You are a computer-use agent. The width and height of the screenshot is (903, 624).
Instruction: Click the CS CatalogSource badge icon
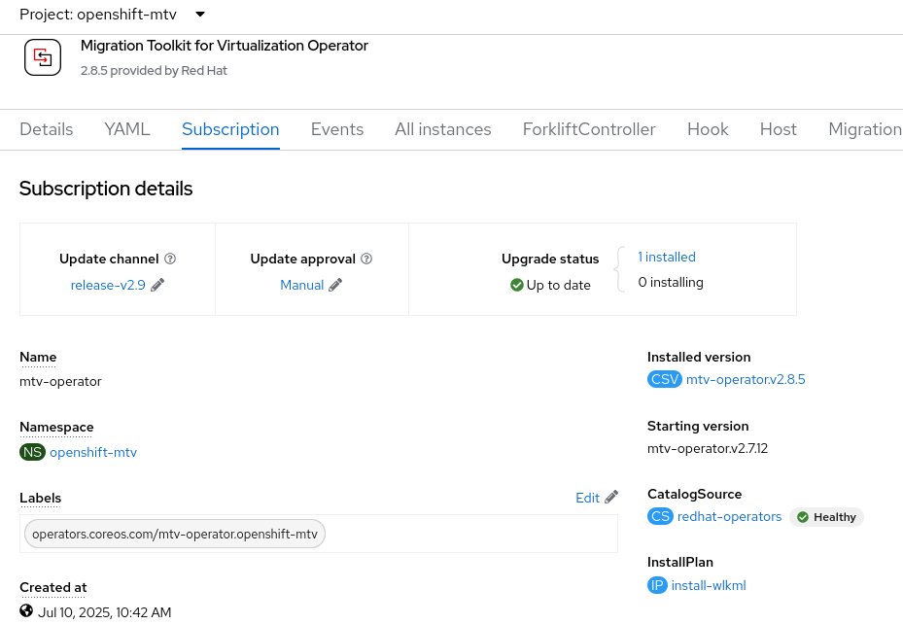pyautogui.click(x=660, y=516)
